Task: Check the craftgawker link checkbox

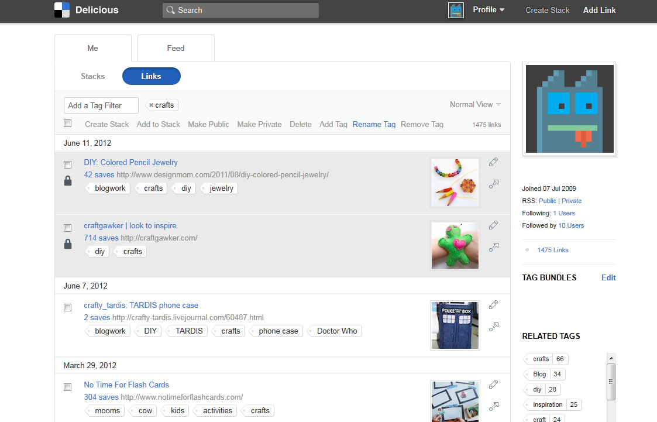Action: click(67, 228)
